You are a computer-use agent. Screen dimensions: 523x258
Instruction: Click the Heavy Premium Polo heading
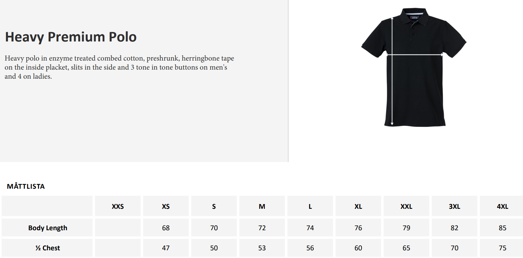point(71,37)
